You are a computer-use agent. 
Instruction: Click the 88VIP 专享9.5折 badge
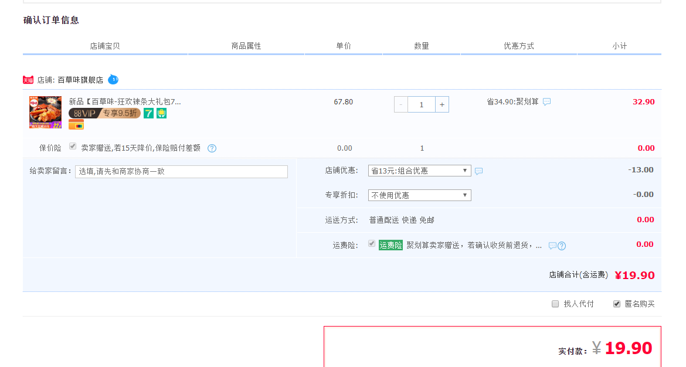pos(104,113)
